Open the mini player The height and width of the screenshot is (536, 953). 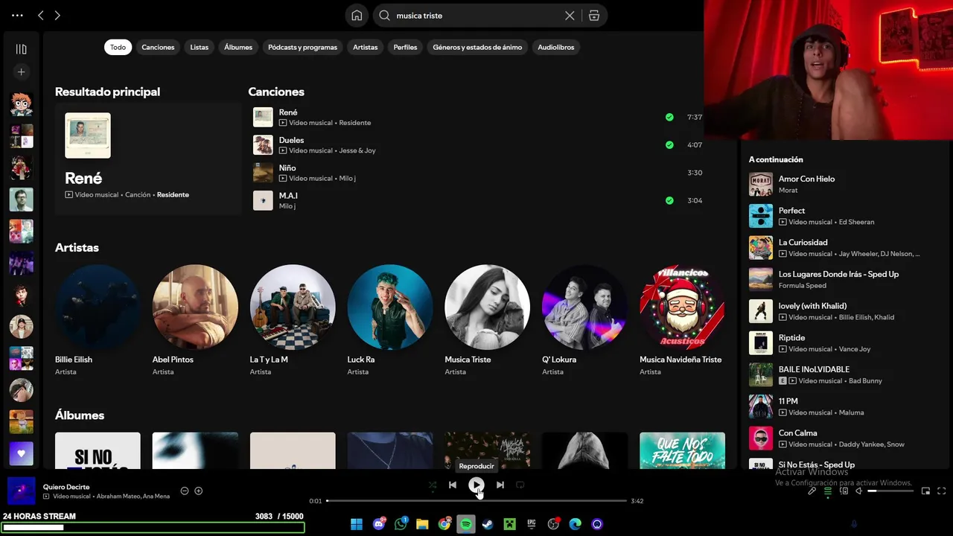925,491
